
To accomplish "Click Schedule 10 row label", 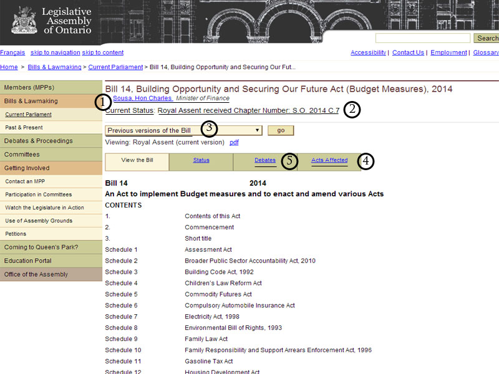I will pos(123,350).
